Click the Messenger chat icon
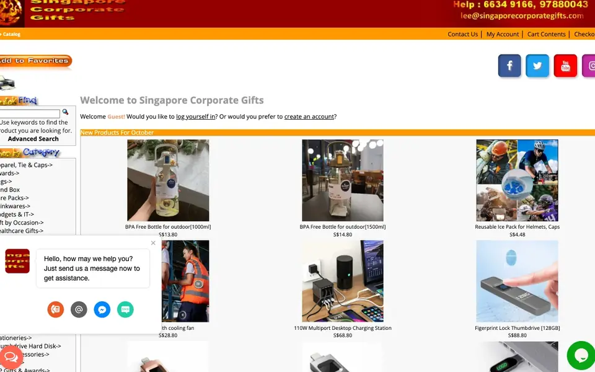 (102, 309)
